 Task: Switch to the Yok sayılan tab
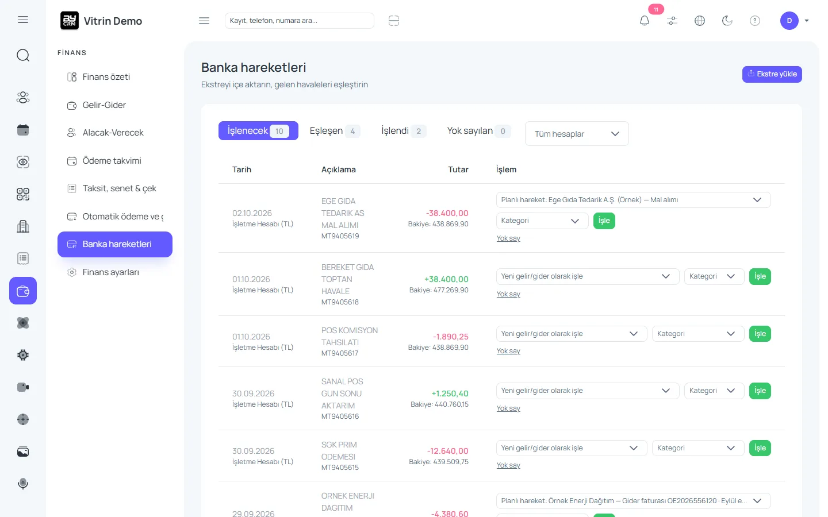tap(478, 131)
